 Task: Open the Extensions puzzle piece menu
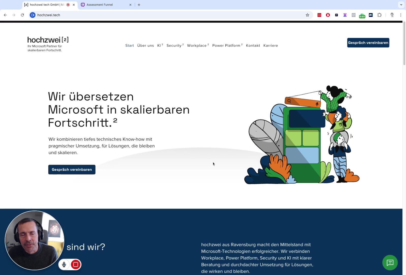[379, 15]
